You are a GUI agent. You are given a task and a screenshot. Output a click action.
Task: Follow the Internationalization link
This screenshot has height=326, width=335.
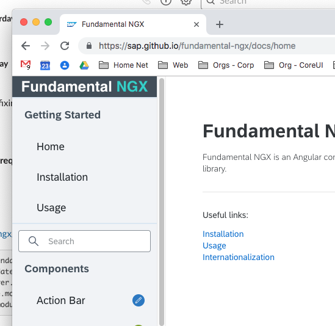(239, 257)
